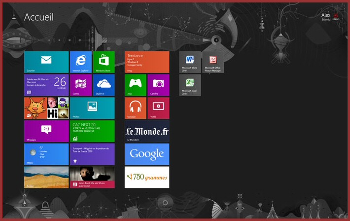Click the Alex Schmid user account name
This screenshot has width=350, height=221.
coord(326,17)
